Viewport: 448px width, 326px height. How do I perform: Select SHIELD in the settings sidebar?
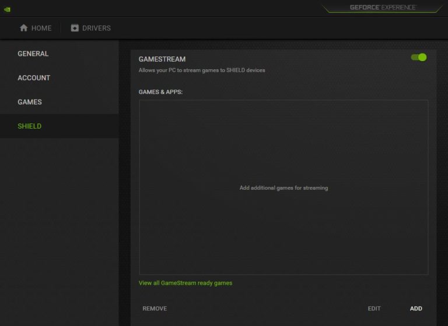click(59, 126)
